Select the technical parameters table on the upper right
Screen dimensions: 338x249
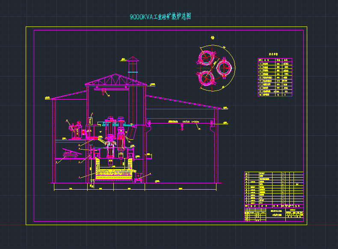[x=275, y=78]
